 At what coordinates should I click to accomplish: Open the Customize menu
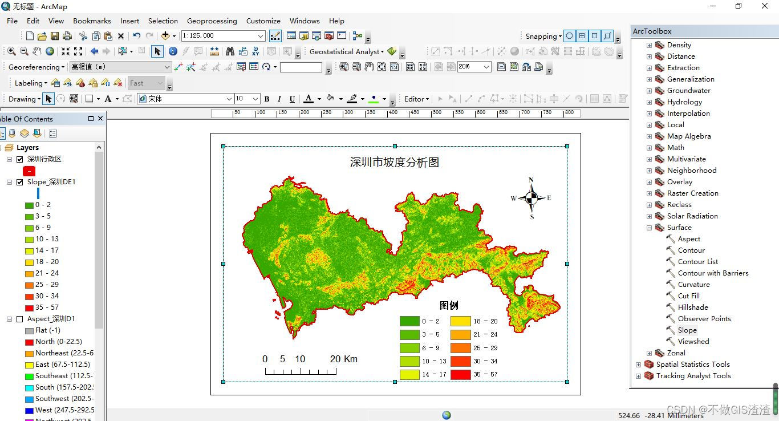point(263,21)
